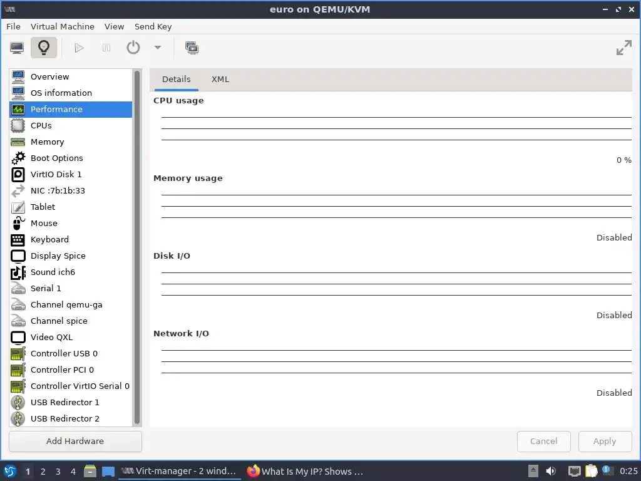Select USB Redirector 1

71,403
